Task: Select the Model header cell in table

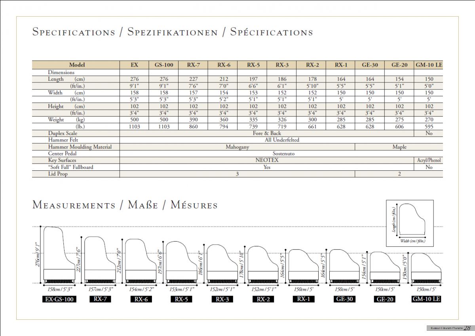Action: [76, 65]
